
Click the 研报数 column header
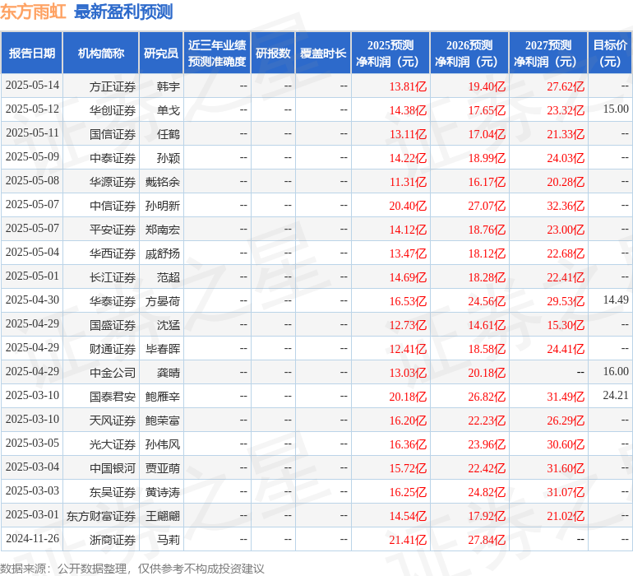(x=273, y=53)
